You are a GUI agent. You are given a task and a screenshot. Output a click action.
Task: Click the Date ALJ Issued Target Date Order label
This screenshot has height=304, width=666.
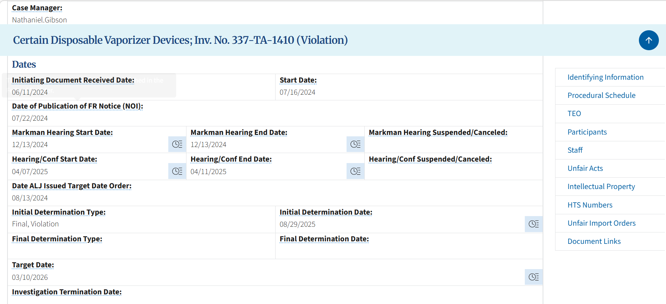72,186
